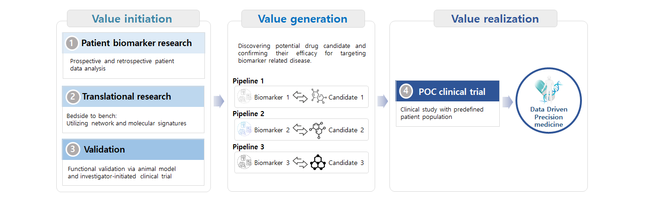
Task: Select the Value initiation header
Action: click(x=133, y=19)
